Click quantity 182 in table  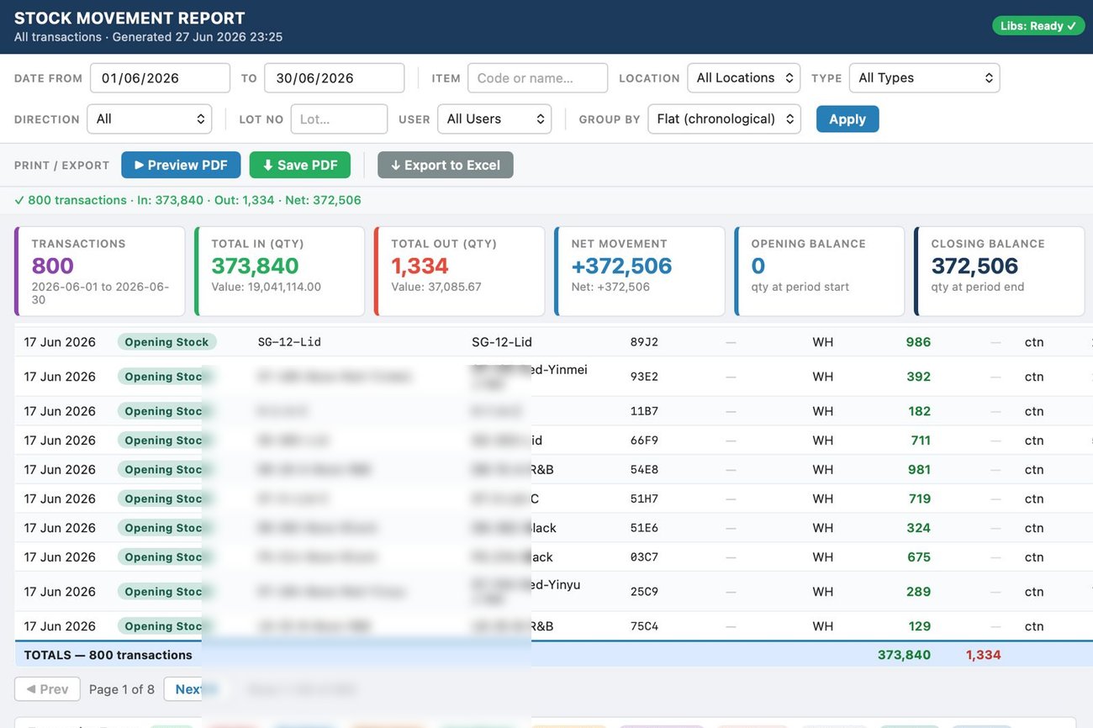[919, 411]
